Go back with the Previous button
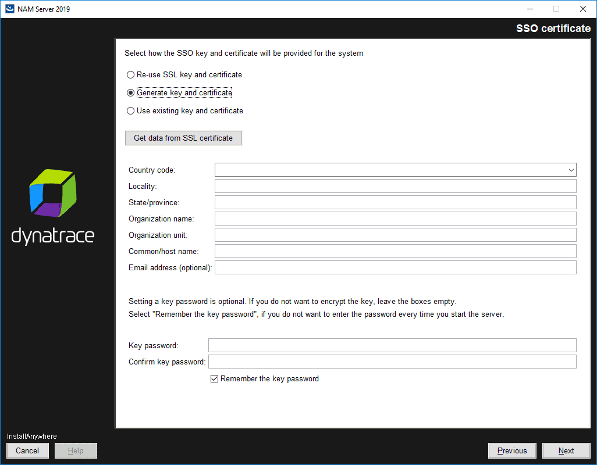Viewport: 597px width, 465px height. (x=512, y=451)
